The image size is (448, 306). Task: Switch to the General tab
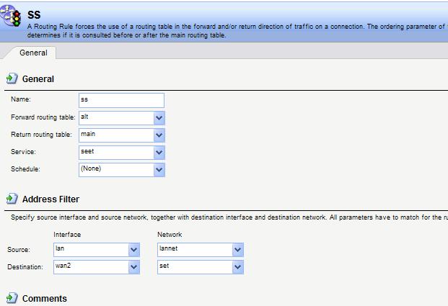click(x=33, y=53)
